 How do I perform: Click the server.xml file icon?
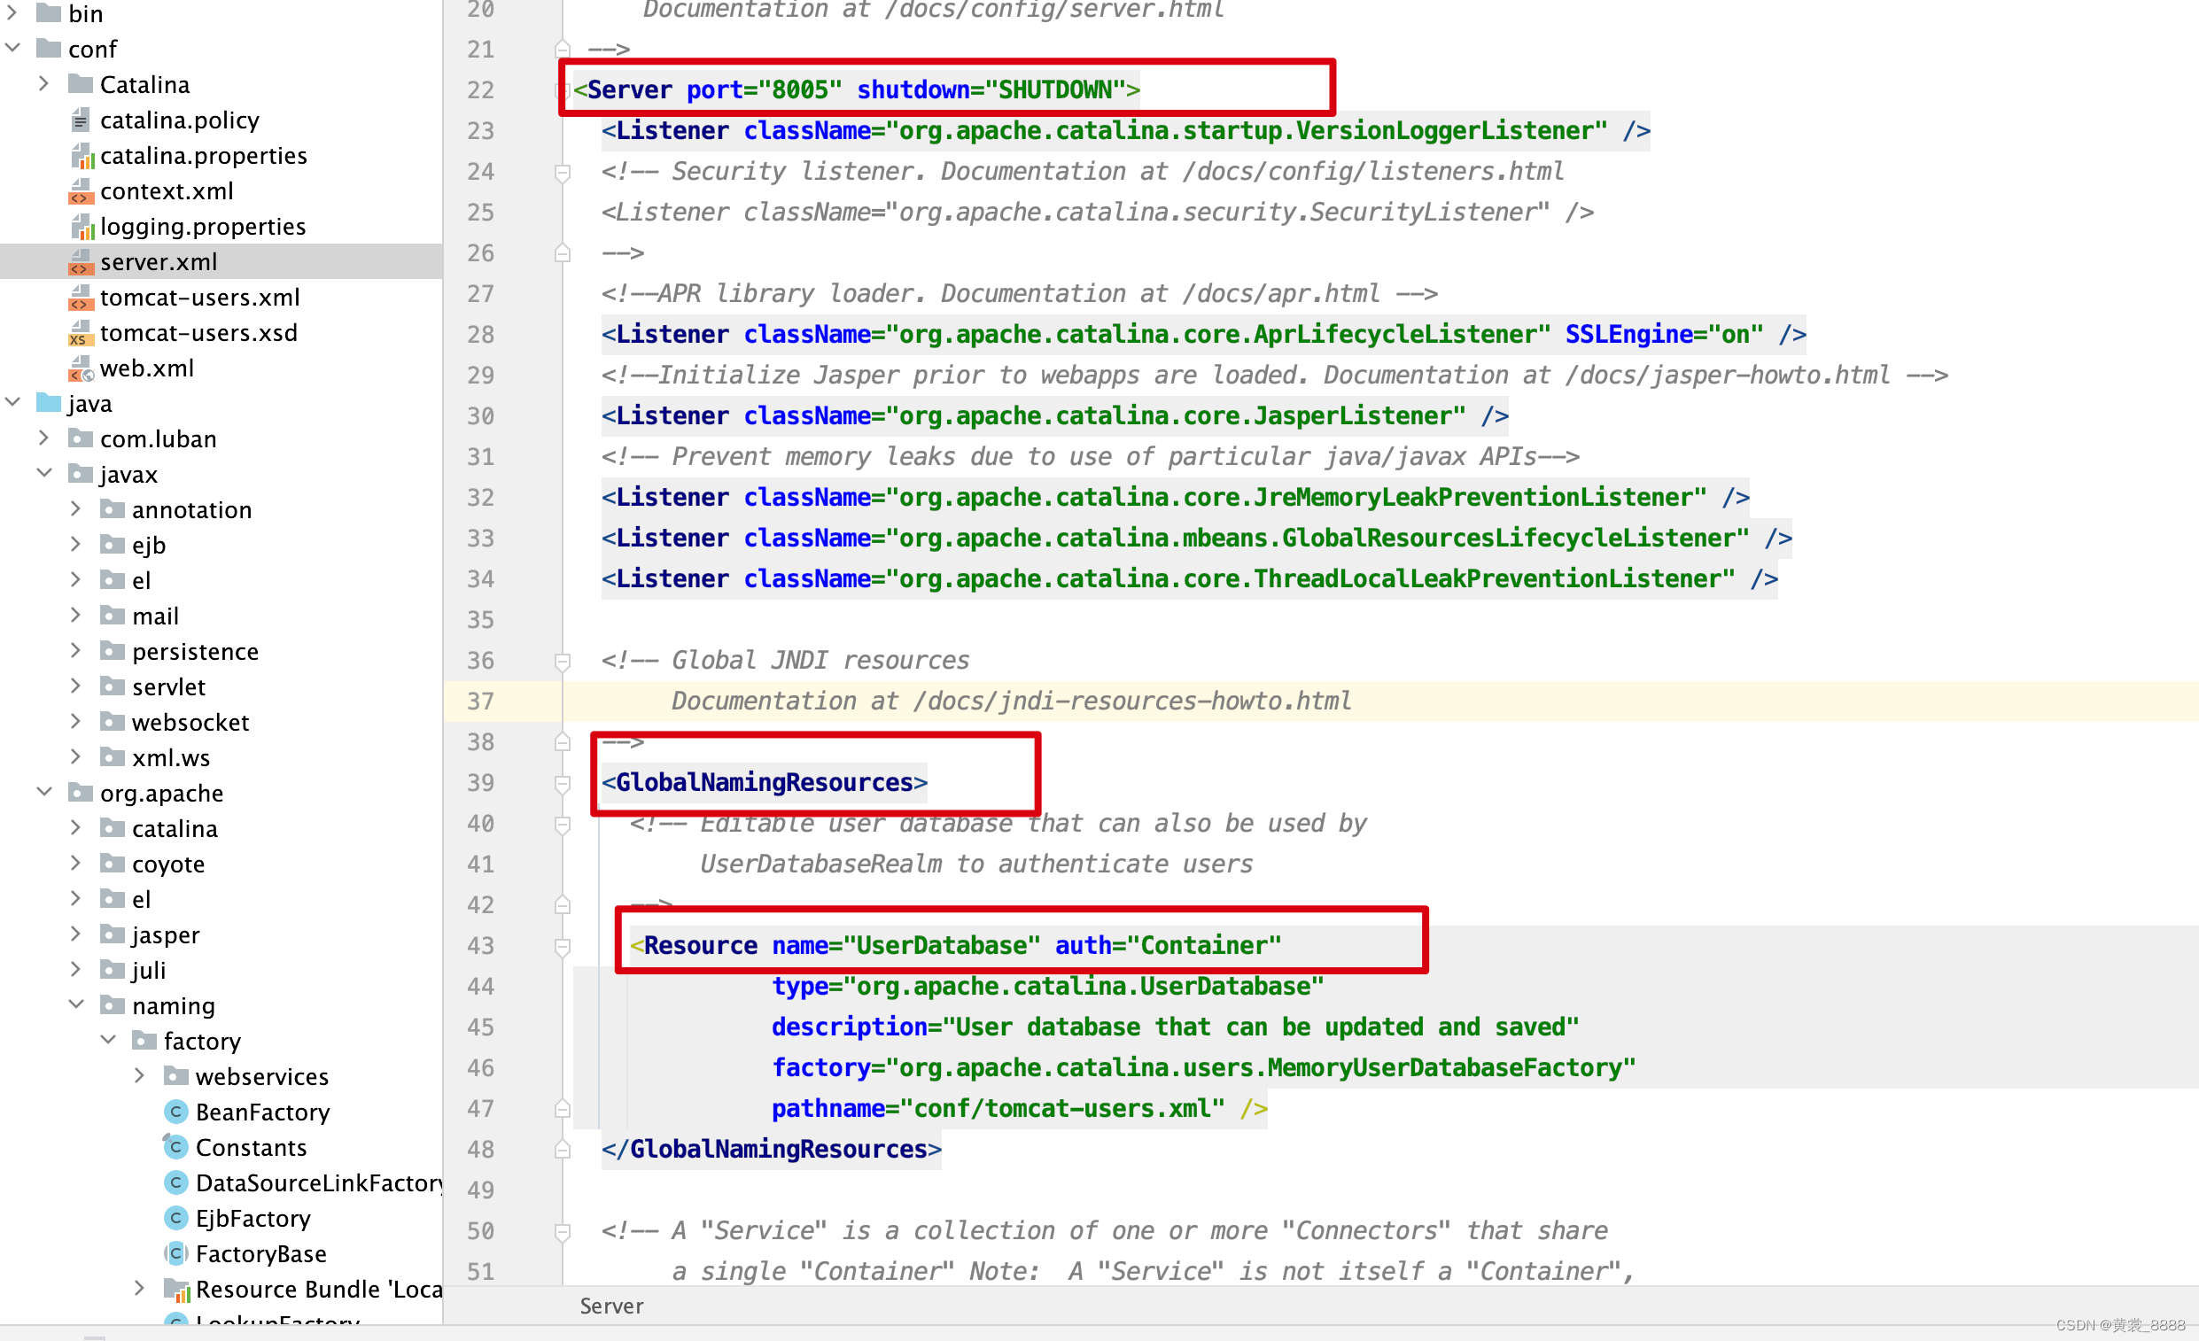pyautogui.click(x=82, y=261)
